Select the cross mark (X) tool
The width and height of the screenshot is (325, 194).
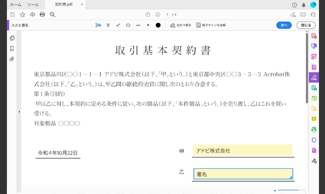pos(108,25)
